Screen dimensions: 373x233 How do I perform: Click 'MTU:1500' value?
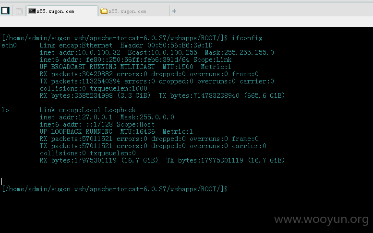(178, 67)
